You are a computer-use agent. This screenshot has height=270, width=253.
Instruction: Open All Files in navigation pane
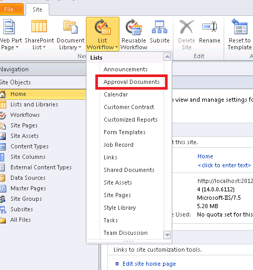point(20,220)
